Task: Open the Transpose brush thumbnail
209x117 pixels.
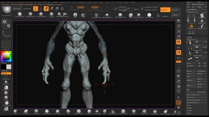Action: (x=6, y=24)
